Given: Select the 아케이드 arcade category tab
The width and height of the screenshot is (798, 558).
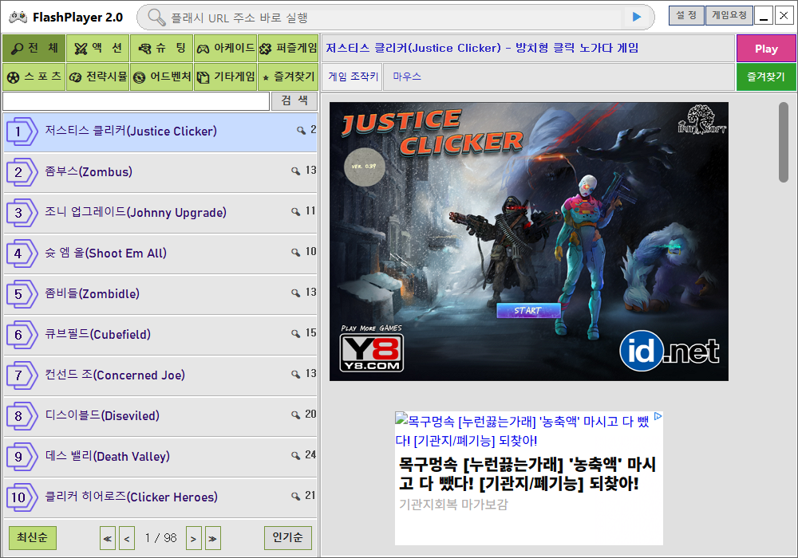Looking at the screenshot, I should coord(226,49).
